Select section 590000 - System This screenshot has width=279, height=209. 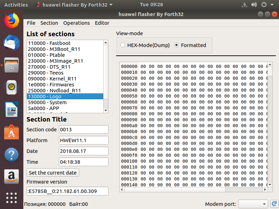pos(65,102)
